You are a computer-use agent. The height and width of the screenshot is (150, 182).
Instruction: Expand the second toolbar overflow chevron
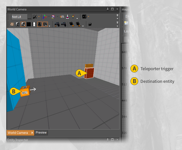pyautogui.click(x=117, y=22)
